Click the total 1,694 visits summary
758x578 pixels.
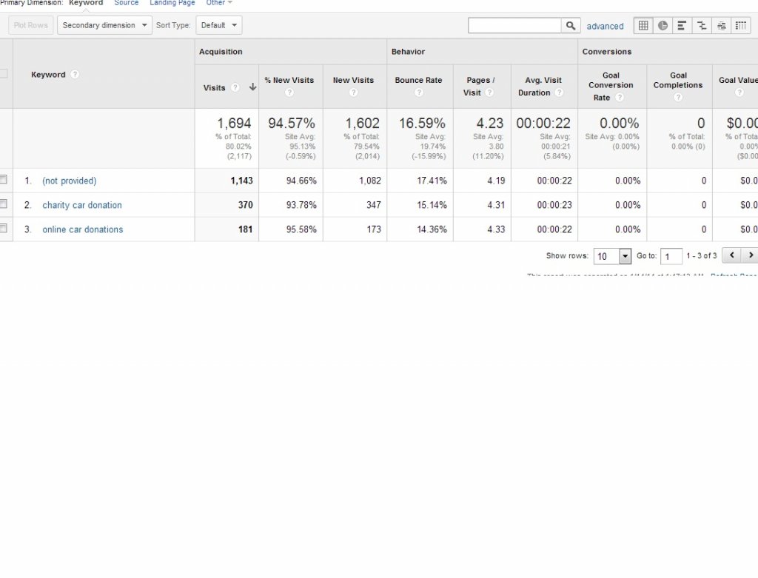[234, 124]
